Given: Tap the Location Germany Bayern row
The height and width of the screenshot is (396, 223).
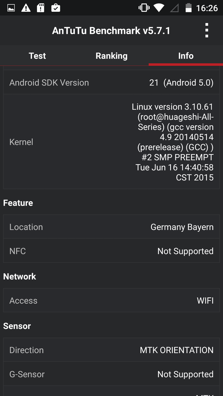Looking at the screenshot, I should point(111,227).
